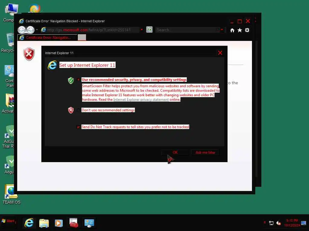Maximize the Internet Explorer window
The image size is (309, 231).
click(240, 21)
